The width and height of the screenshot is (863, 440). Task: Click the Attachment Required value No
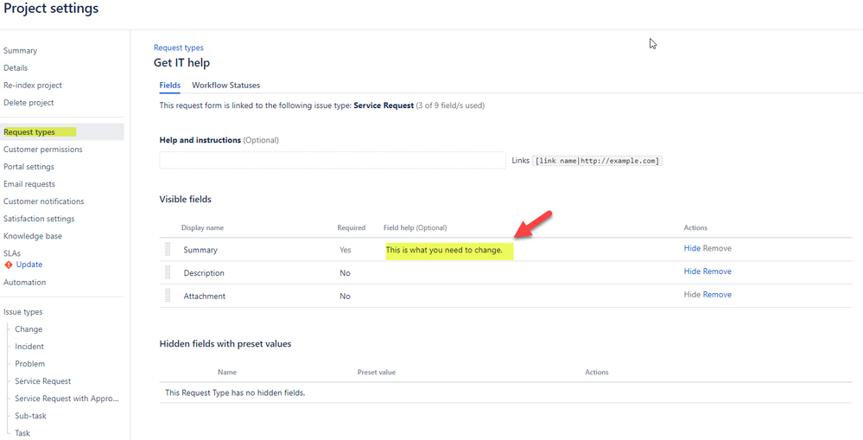[x=345, y=297]
